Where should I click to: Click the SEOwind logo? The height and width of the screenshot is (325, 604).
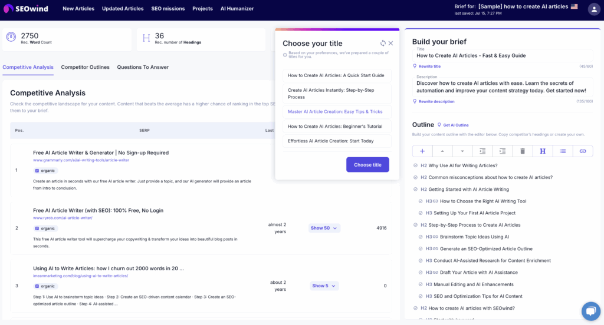click(26, 8)
